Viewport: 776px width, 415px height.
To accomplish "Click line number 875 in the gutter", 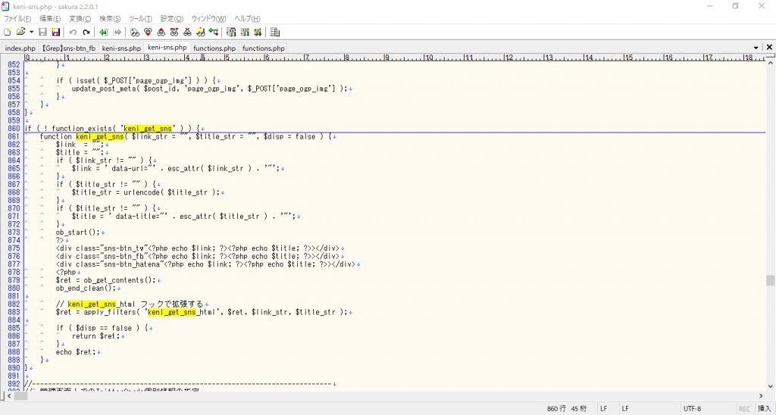I will (x=14, y=248).
